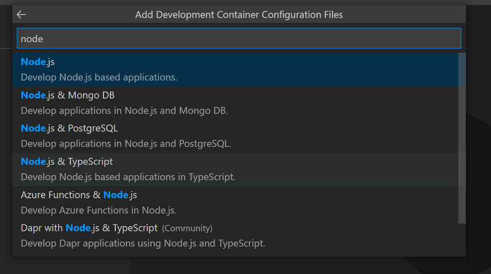Image resolution: width=491 pixels, height=274 pixels.
Task: Click the results list scrollbar thumb
Action: (462, 138)
